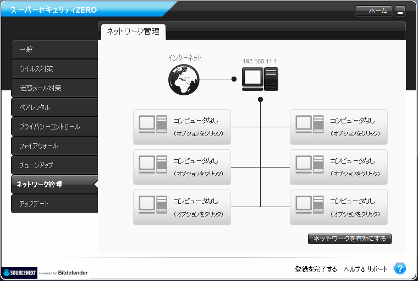418x281 pixels.
Task: Go to ホーム screen
Action: click(374, 10)
